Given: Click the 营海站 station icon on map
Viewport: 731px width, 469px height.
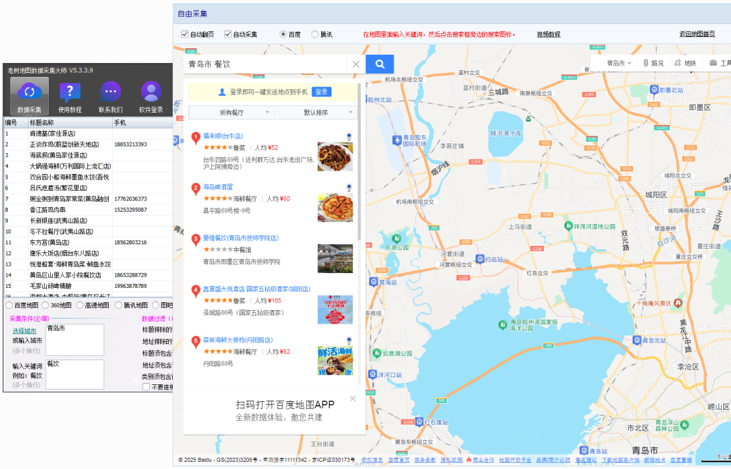Looking at the screenshot, I should pyautogui.click(x=373, y=281).
